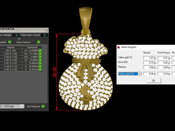Click Silver 925 normal weight 5.15 gr field
Image resolution: width=175 pixels, height=131 pixels.
150,63
